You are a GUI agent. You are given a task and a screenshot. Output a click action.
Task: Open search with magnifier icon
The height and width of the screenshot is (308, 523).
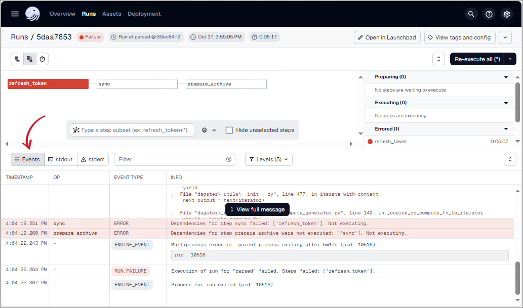(471, 14)
